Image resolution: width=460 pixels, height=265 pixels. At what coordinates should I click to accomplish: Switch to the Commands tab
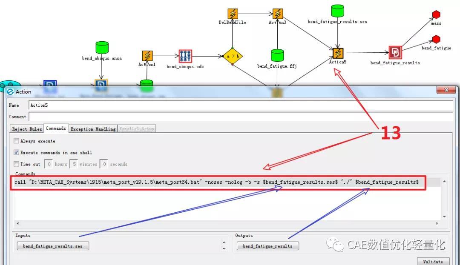tap(56, 128)
